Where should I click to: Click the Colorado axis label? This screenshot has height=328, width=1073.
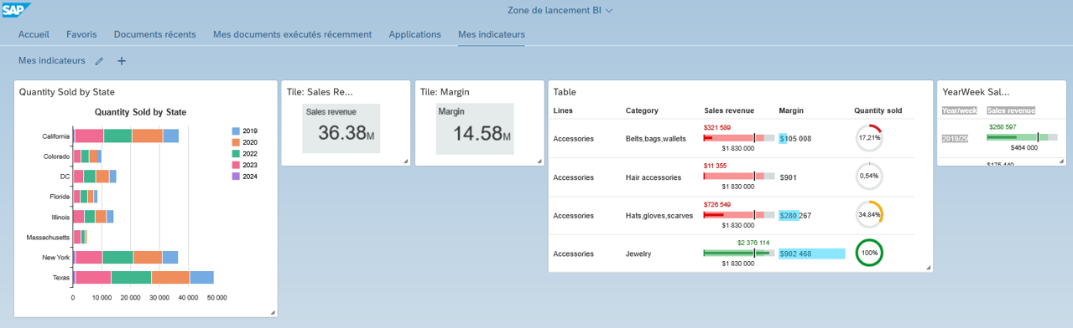(57, 156)
